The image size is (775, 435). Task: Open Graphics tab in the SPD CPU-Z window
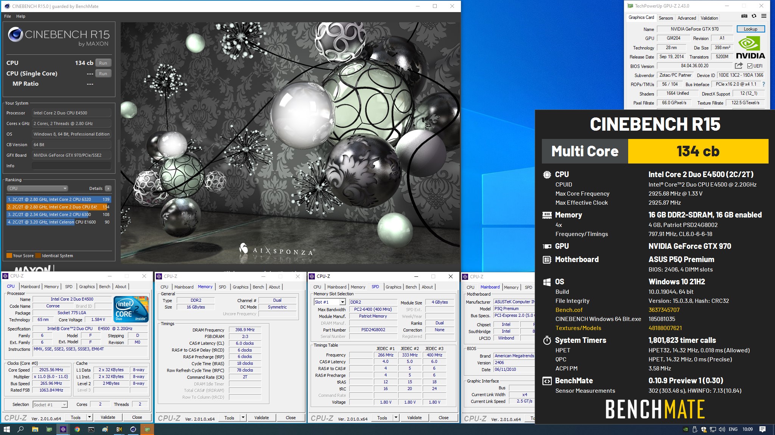(394, 287)
